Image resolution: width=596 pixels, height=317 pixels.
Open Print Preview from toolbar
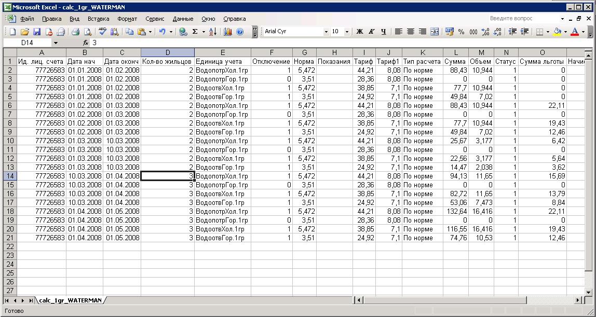[88, 32]
